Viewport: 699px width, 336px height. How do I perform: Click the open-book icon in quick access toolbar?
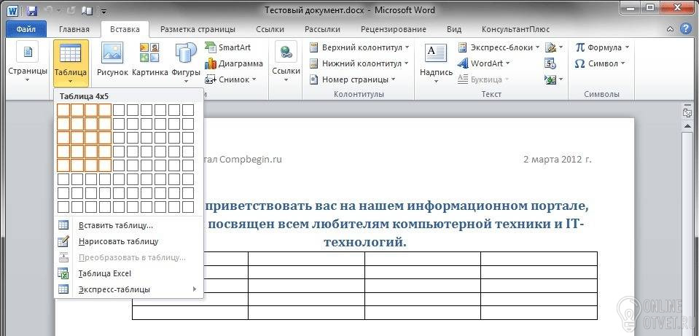pos(88,9)
